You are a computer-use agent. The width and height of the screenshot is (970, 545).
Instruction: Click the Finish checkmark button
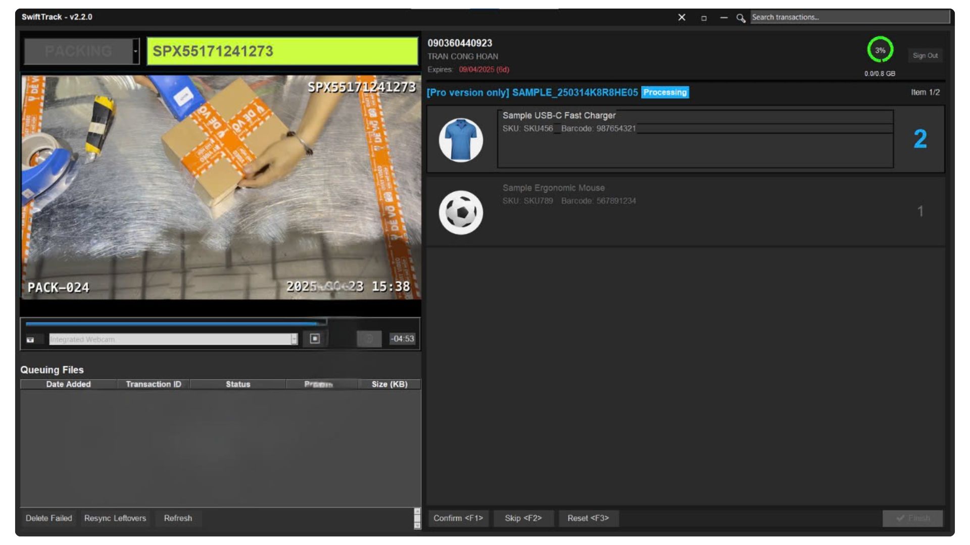tap(912, 518)
